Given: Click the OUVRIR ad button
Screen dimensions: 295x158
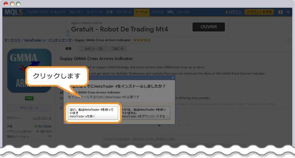Looking at the screenshot, I should (209, 27).
